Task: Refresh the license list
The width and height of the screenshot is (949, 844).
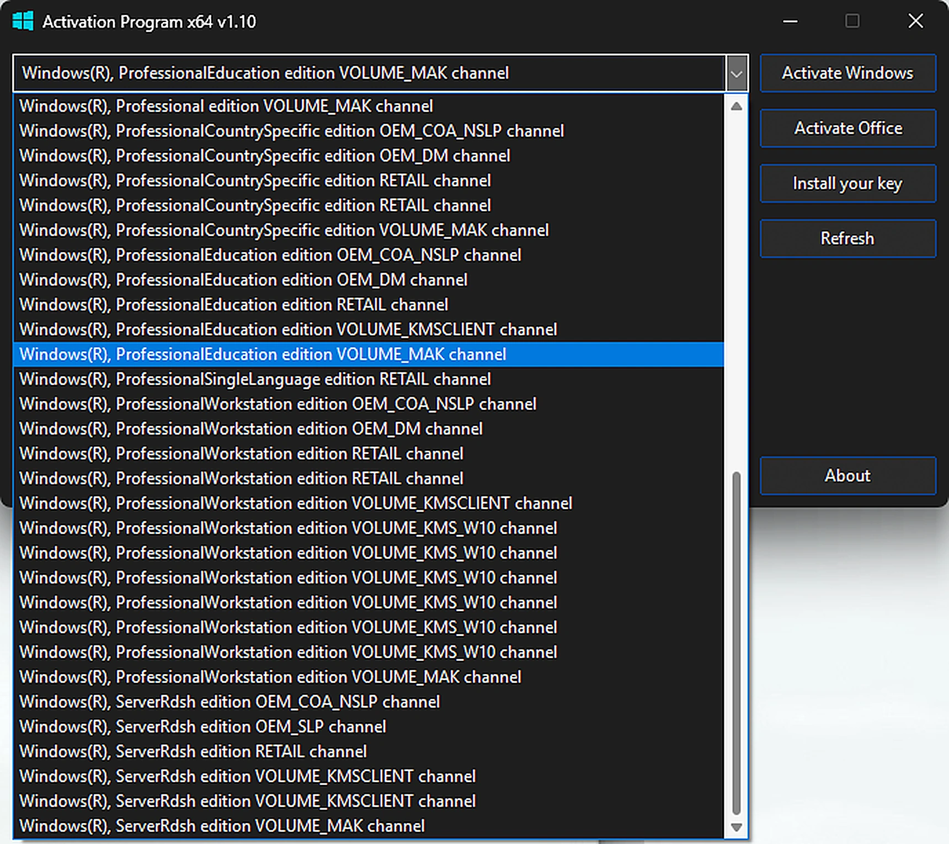Action: pos(847,239)
